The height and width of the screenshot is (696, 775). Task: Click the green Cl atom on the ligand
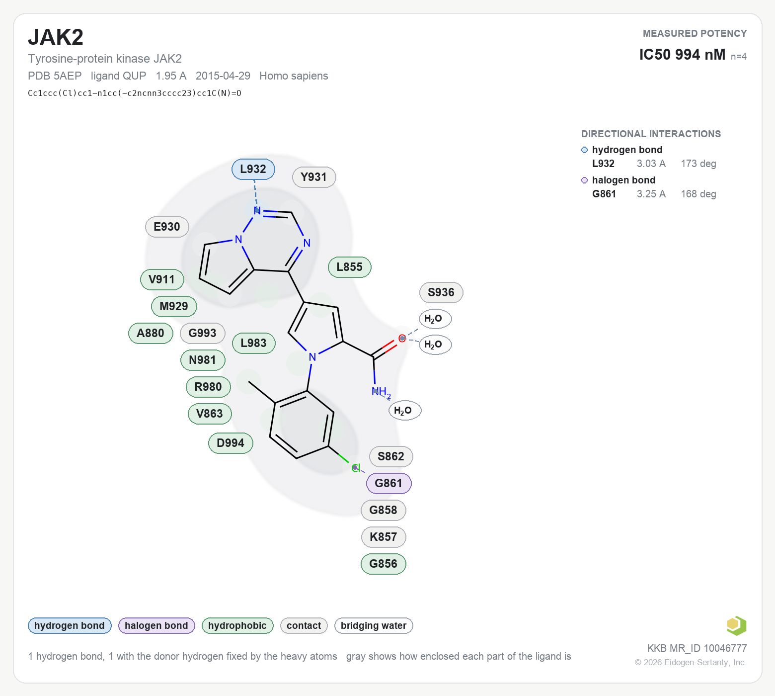pyautogui.click(x=356, y=468)
